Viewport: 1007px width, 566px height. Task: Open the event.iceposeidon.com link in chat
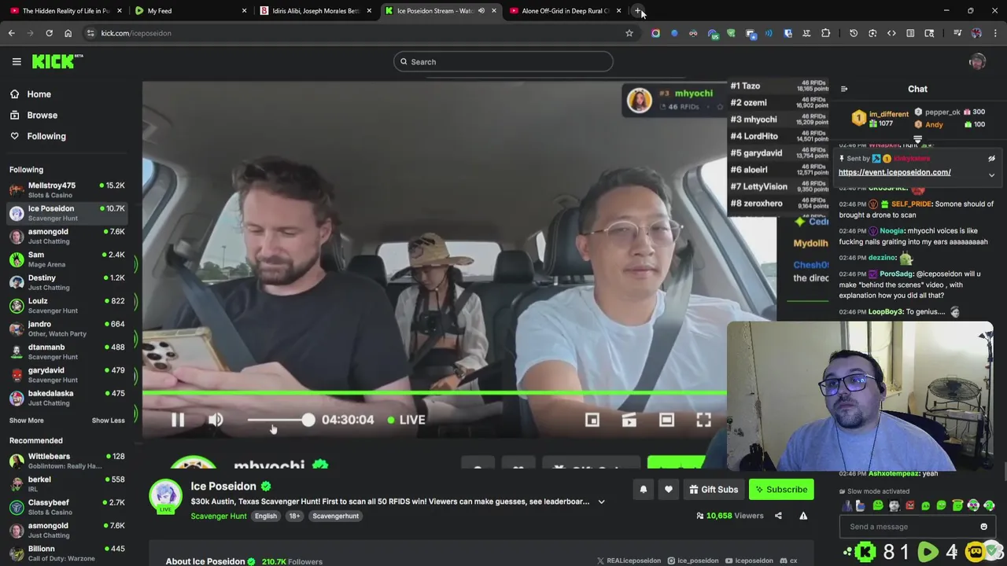pos(894,172)
